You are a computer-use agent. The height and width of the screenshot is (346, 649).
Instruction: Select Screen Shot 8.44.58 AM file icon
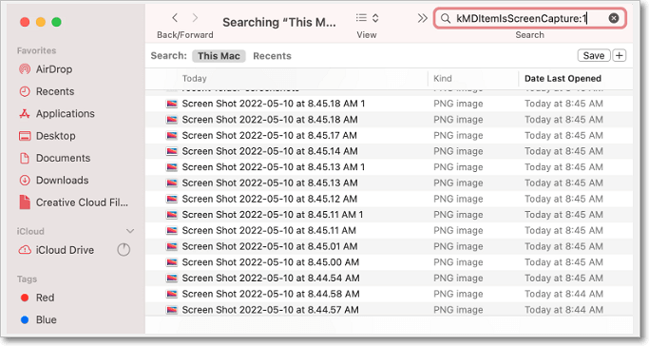coord(172,294)
